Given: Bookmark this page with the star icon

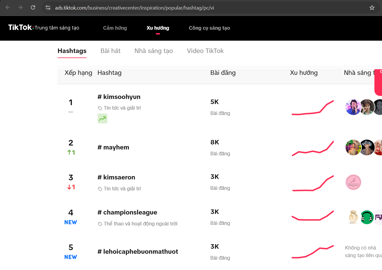Looking at the screenshot, I should point(372,8).
